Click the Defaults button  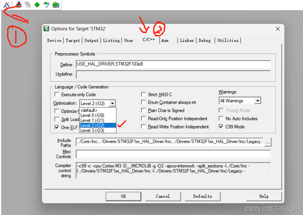point(203,196)
